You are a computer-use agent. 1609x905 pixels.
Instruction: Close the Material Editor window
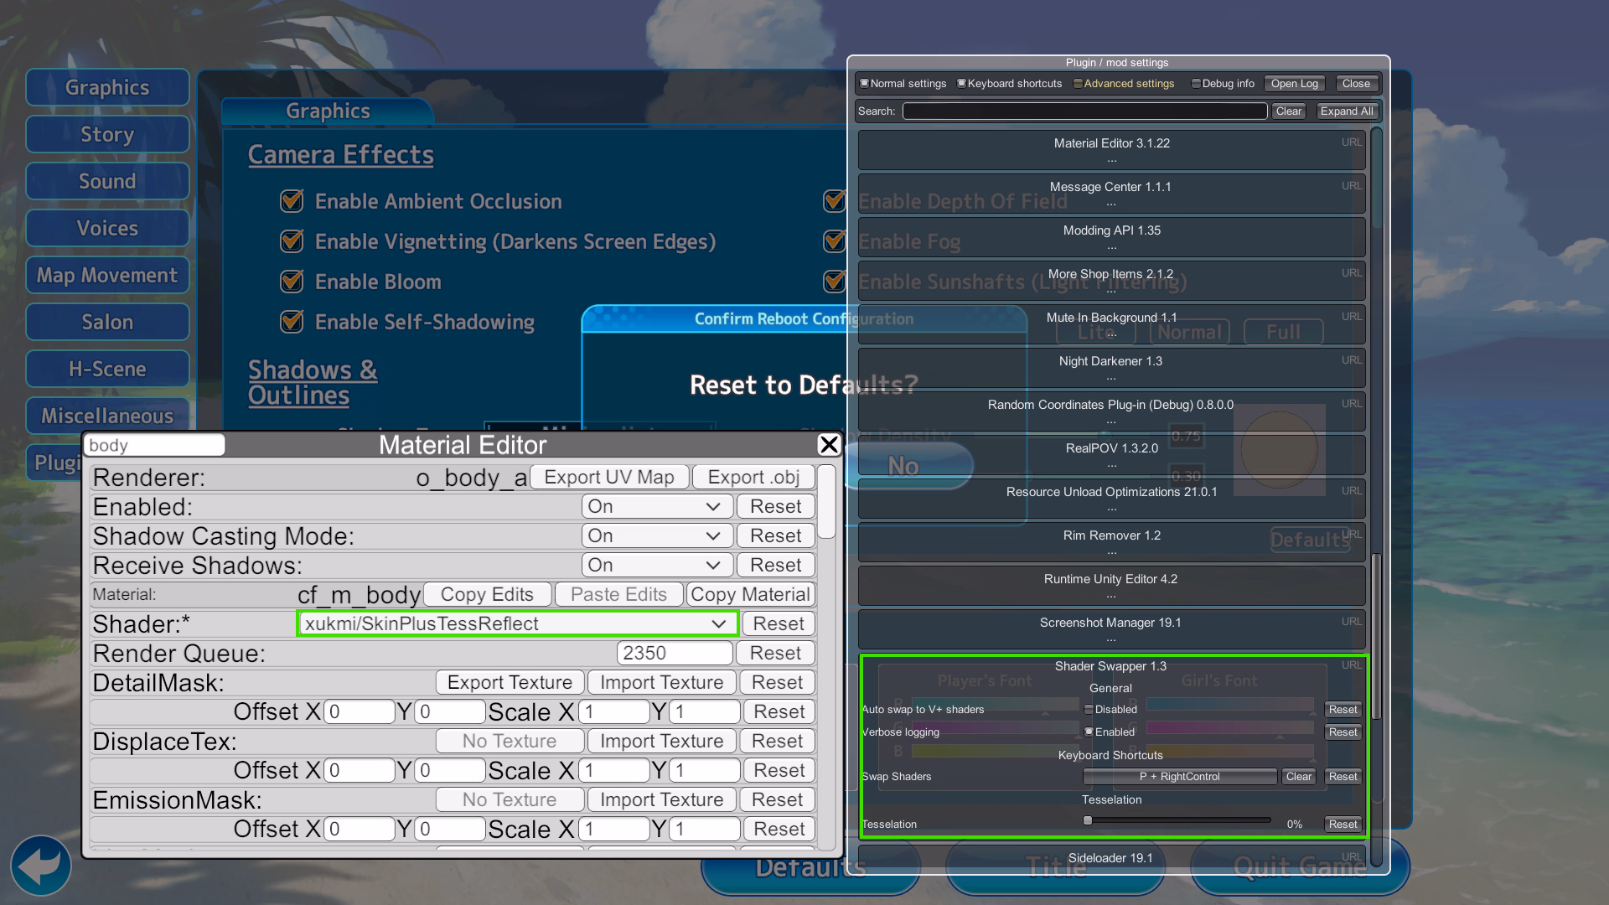click(x=829, y=444)
